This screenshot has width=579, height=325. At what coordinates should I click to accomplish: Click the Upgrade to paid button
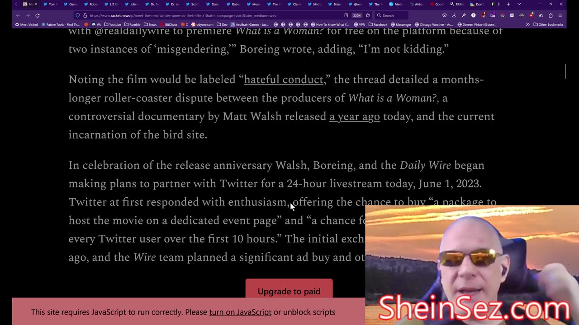click(x=289, y=291)
